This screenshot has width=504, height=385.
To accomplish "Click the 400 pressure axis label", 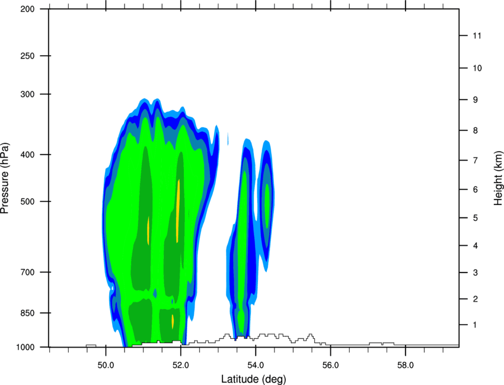I will [27, 155].
